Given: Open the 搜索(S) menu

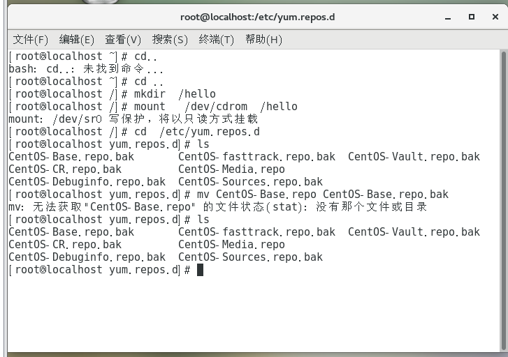Looking at the screenshot, I should pos(170,39).
